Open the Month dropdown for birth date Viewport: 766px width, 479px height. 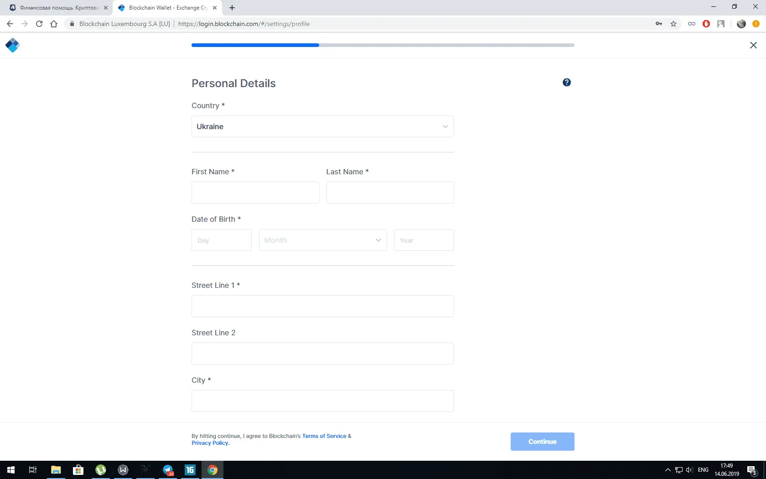(322, 240)
